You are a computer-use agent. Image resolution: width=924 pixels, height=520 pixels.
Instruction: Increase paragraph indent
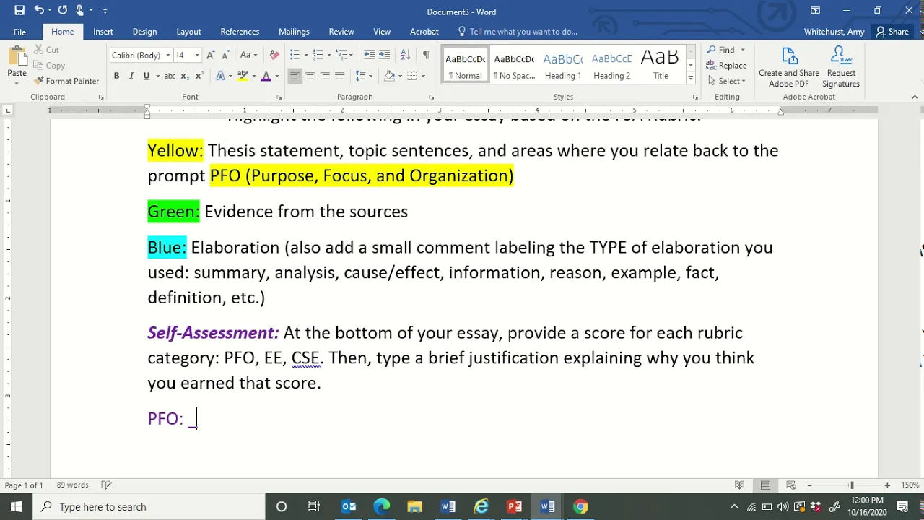click(x=385, y=55)
